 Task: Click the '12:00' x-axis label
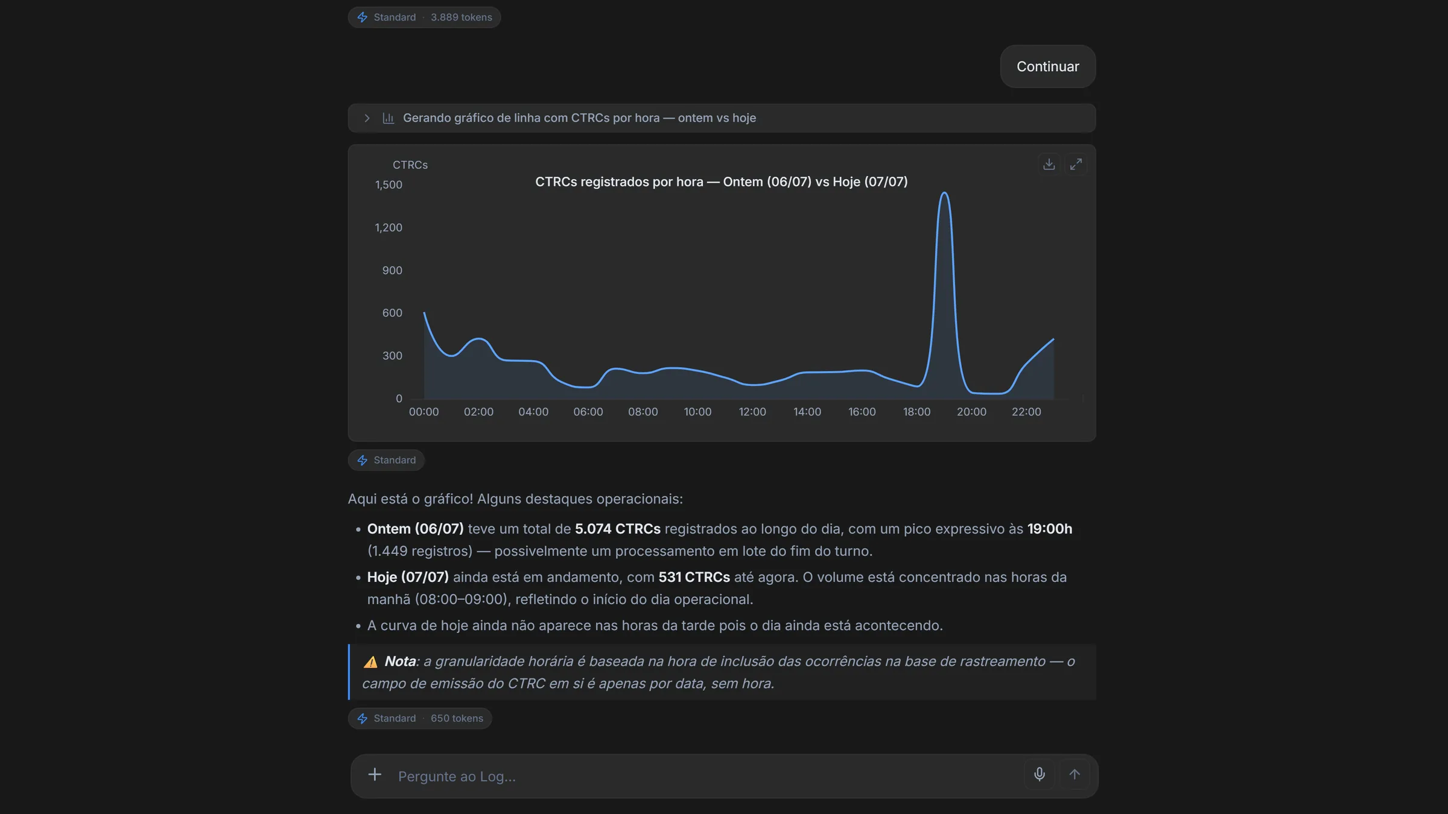point(752,412)
